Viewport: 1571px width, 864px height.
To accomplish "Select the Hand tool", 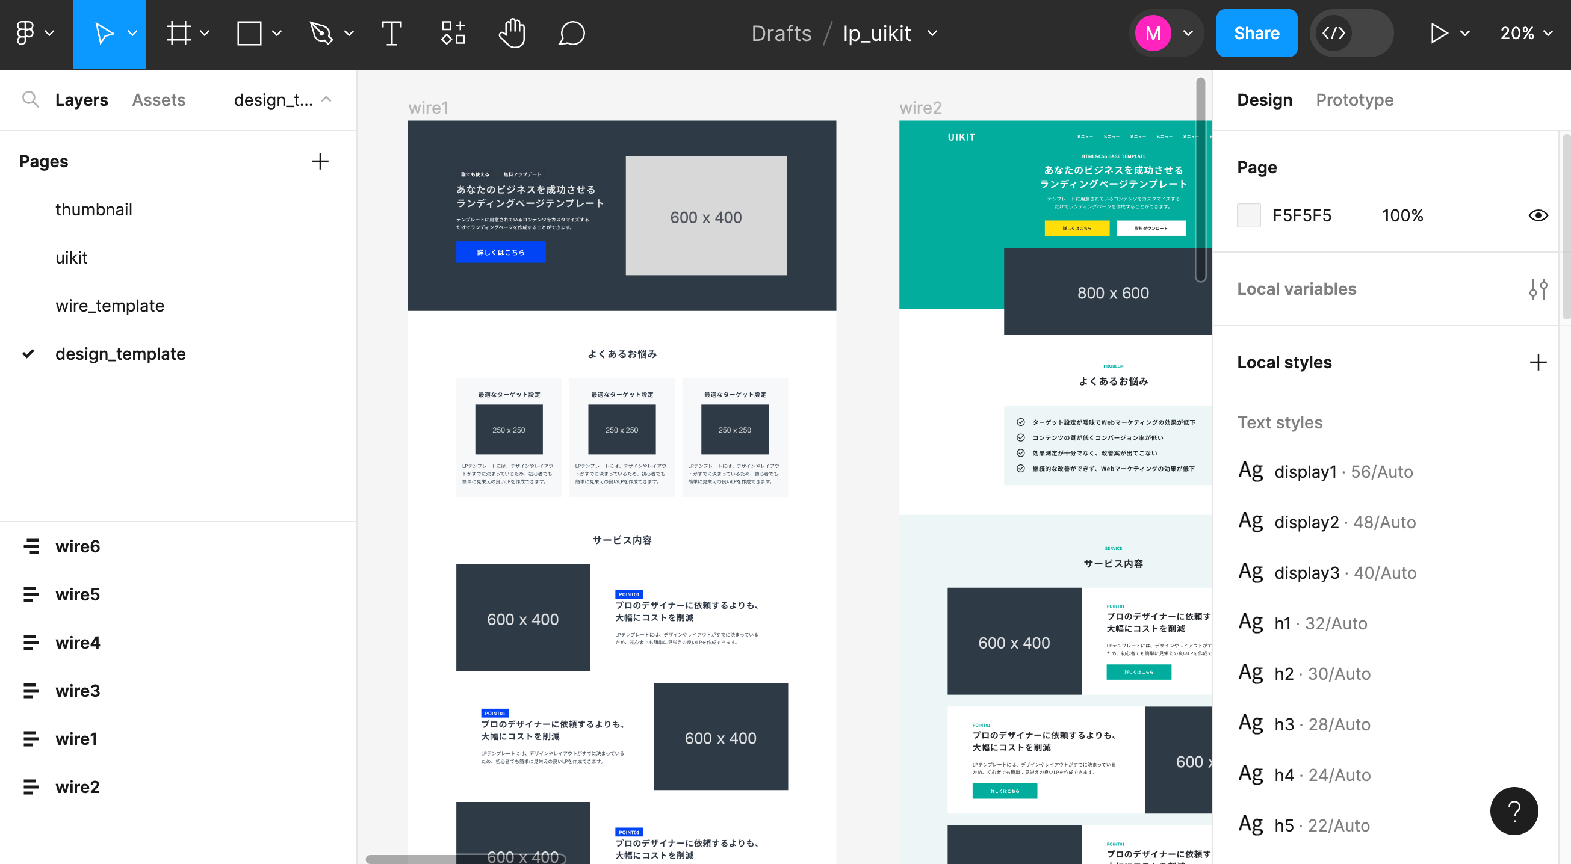I will click(x=512, y=33).
